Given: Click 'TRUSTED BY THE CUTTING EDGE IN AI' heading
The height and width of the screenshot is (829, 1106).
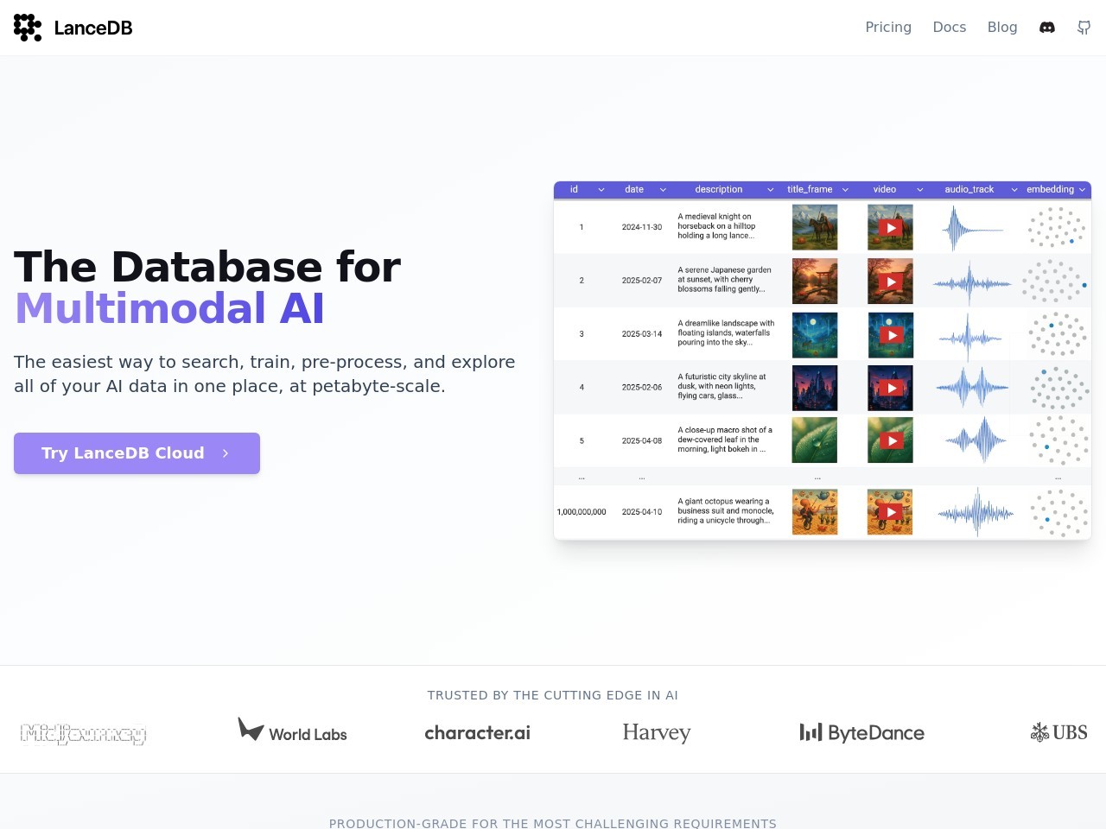Looking at the screenshot, I should tap(553, 695).
